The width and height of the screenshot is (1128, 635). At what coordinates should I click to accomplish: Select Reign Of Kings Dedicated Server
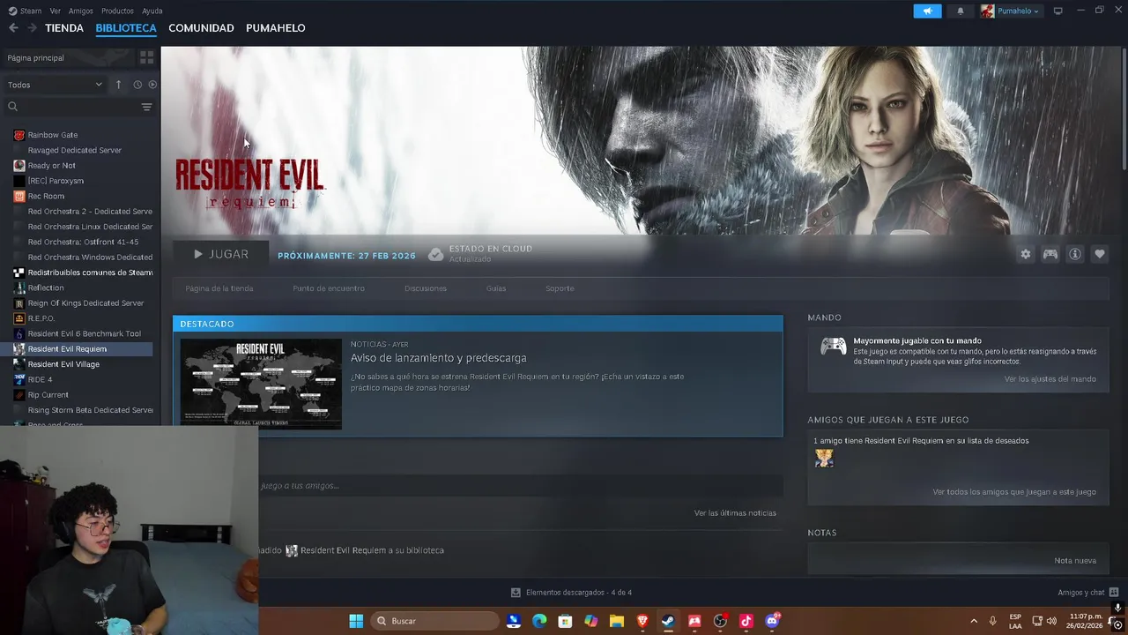coord(85,303)
